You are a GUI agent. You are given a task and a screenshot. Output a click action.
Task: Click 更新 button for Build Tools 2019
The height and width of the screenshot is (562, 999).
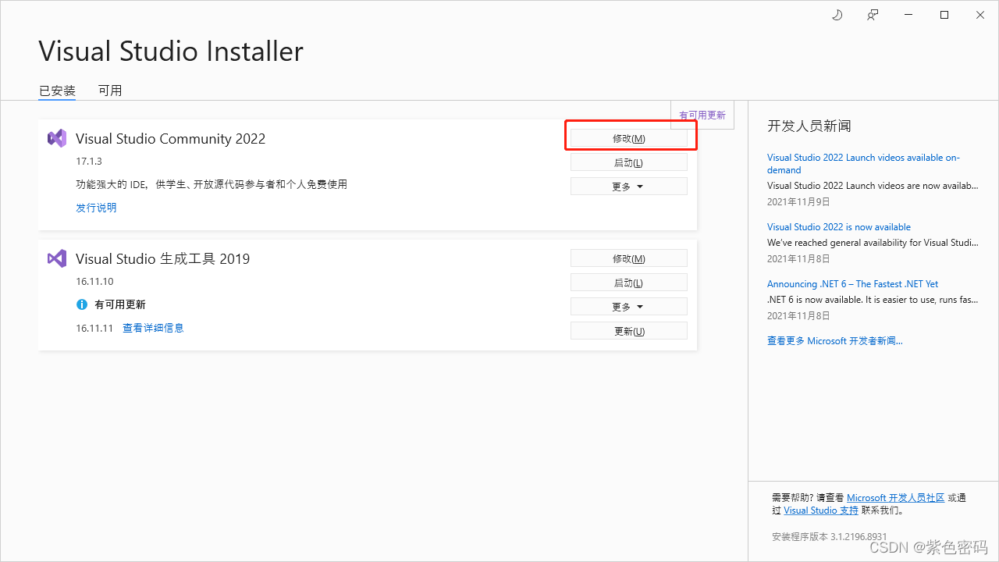[628, 331]
